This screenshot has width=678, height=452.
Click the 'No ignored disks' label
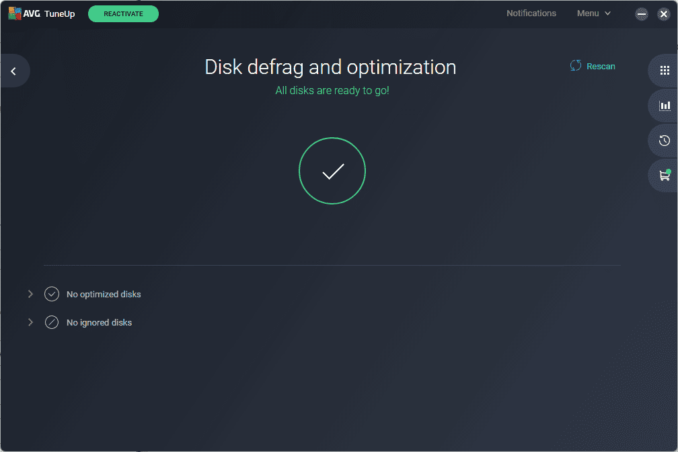coord(99,322)
